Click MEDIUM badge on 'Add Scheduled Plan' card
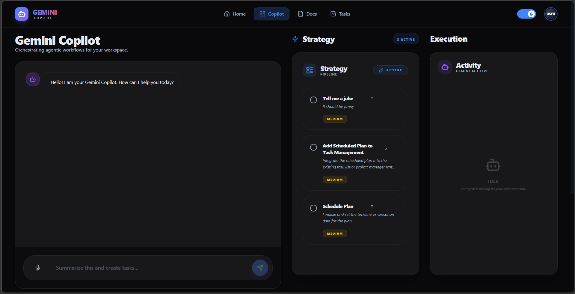Screen dimensions: 575x294 tap(335, 180)
